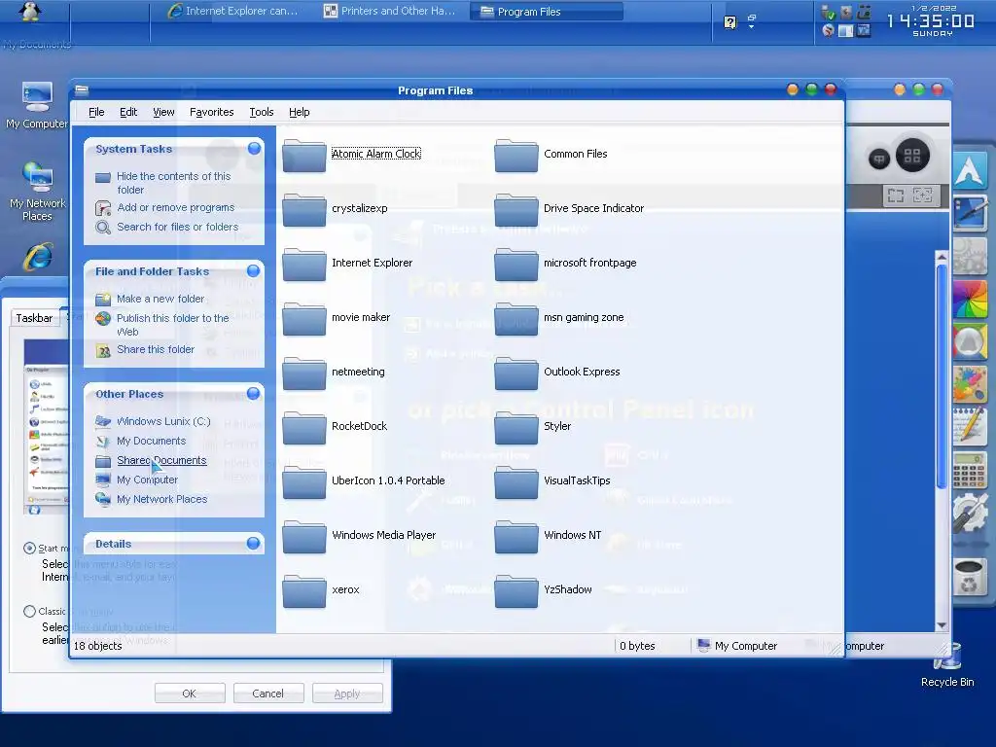Viewport: 996px width, 747px height.
Task: Click Make a new folder link
Action: [x=160, y=299]
